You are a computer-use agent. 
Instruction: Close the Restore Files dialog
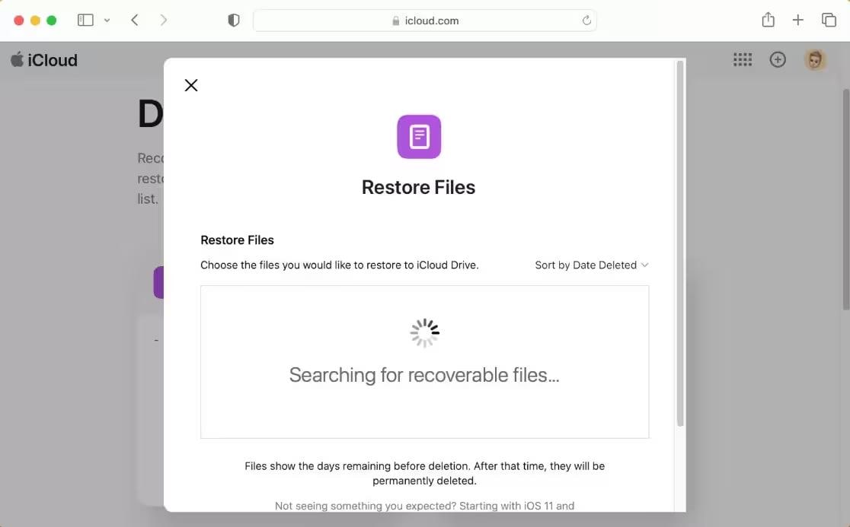coord(191,85)
